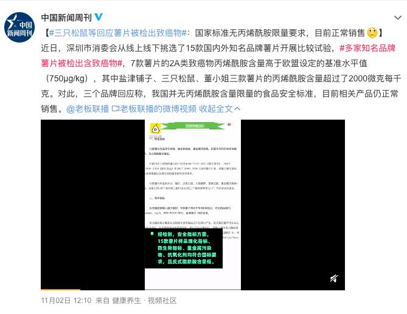Open the @老板联播 mention

[88, 109]
